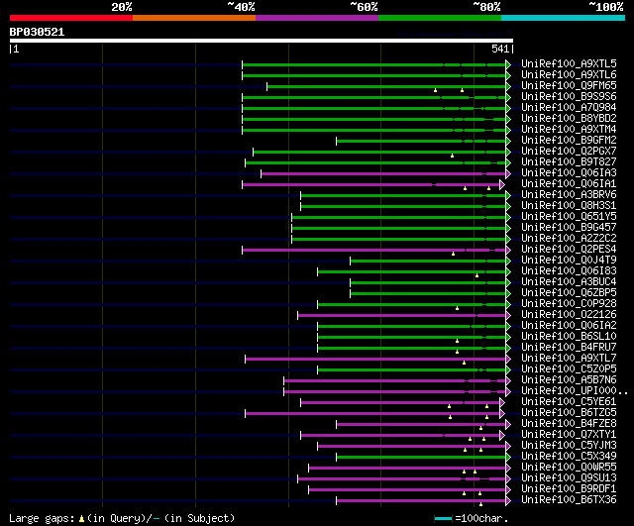Click the UniRef100_O22126 label
634x526 pixels.
[x=569, y=315]
